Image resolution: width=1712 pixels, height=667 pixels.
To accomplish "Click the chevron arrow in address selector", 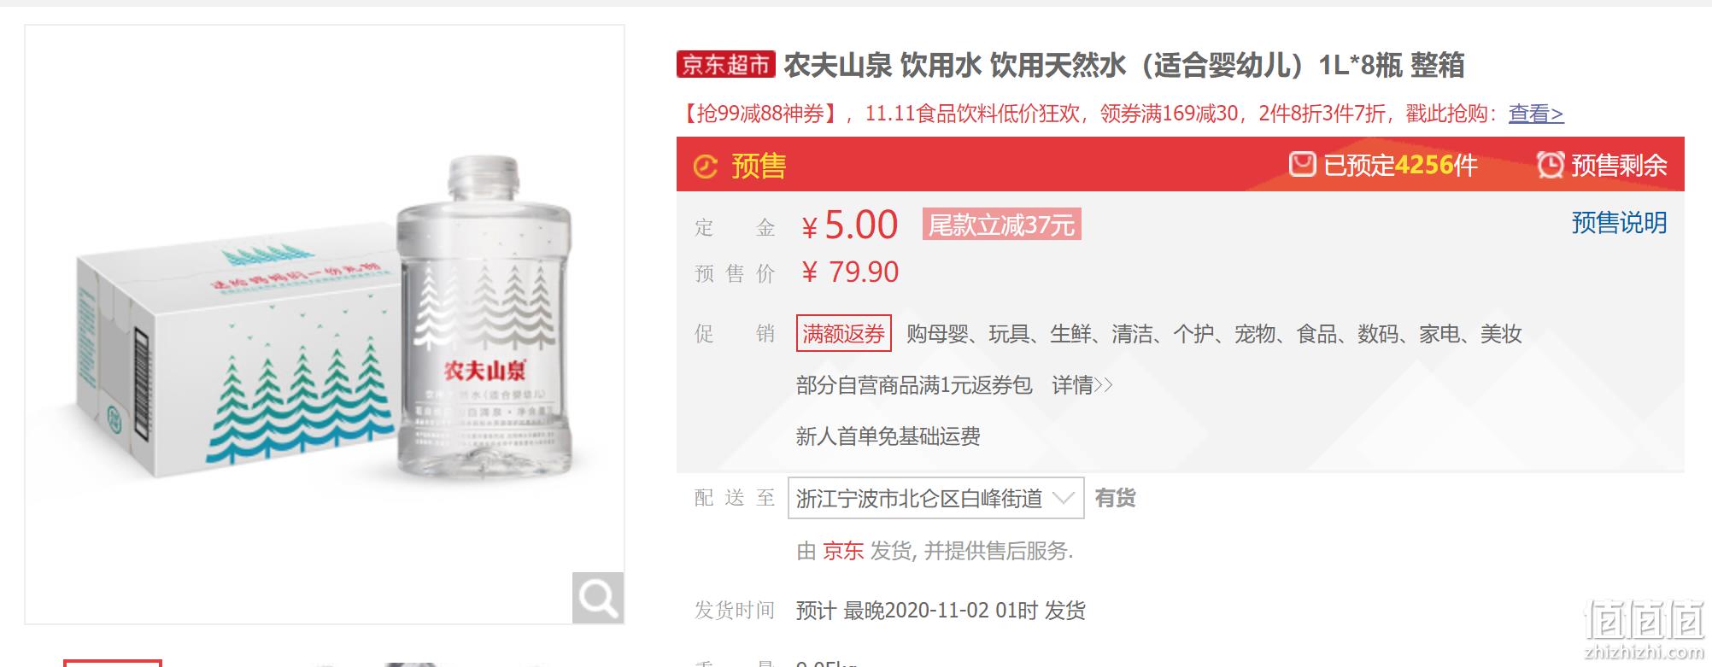I will [x=1063, y=498].
